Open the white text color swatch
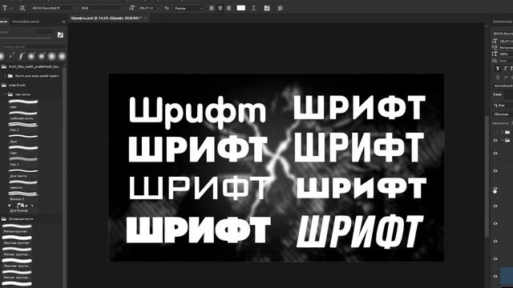 [240, 8]
